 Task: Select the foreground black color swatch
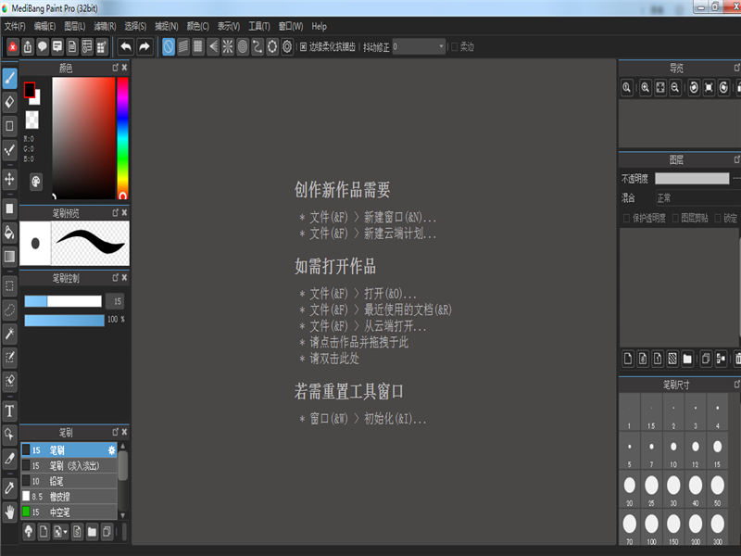tap(30, 89)
